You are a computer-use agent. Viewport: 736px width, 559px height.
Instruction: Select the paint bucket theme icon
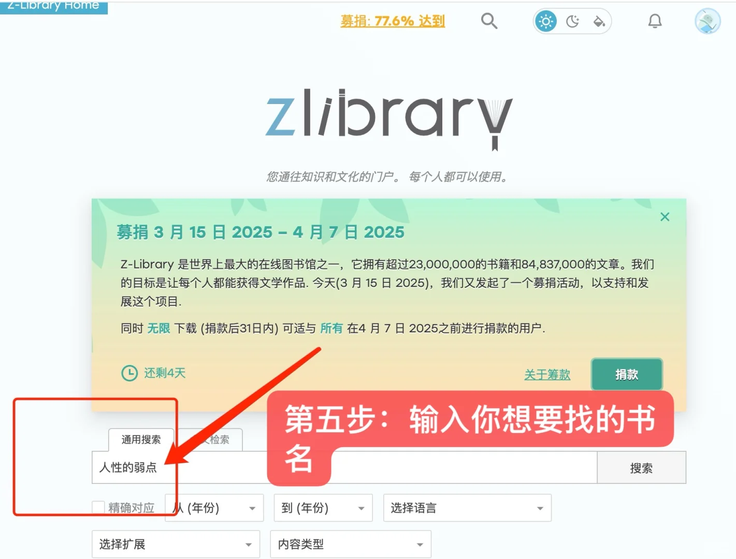tap(599, 21)
